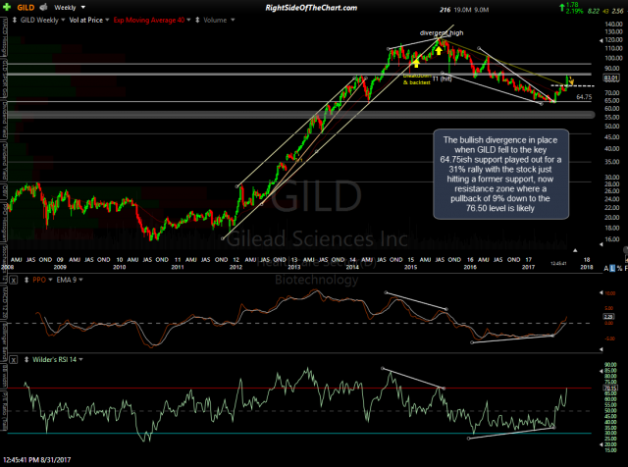The image size is (628, 467).
Task: Click the white up-triangle above time axis
Action: [x=575, y=250]
